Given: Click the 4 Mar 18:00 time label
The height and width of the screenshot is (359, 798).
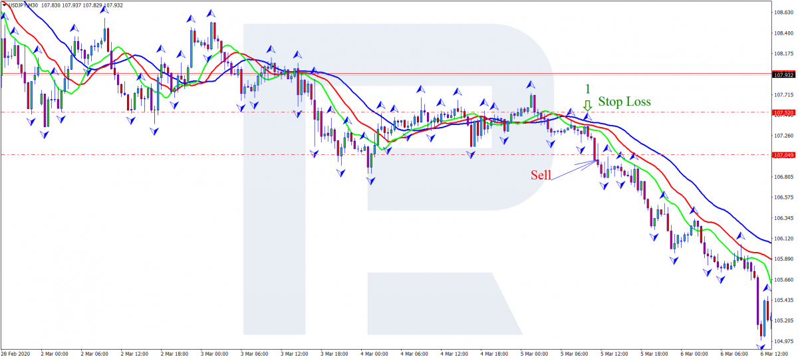Looking at the screenshot, I should 495,354.
